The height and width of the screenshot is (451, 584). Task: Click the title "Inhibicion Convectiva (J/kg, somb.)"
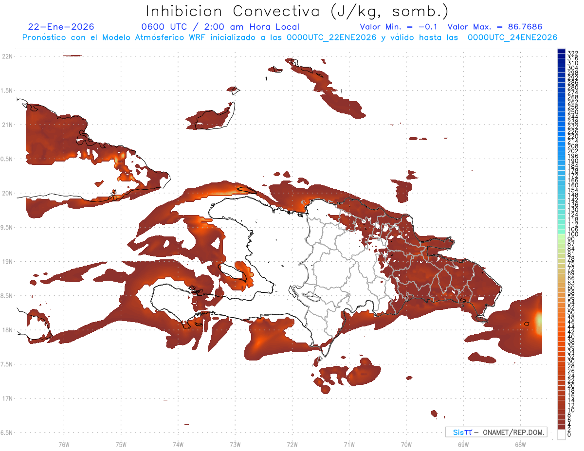point(297,12)
